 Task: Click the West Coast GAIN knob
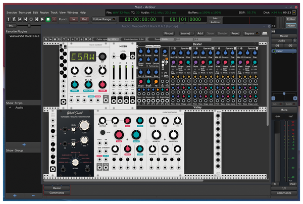[84, 125]
